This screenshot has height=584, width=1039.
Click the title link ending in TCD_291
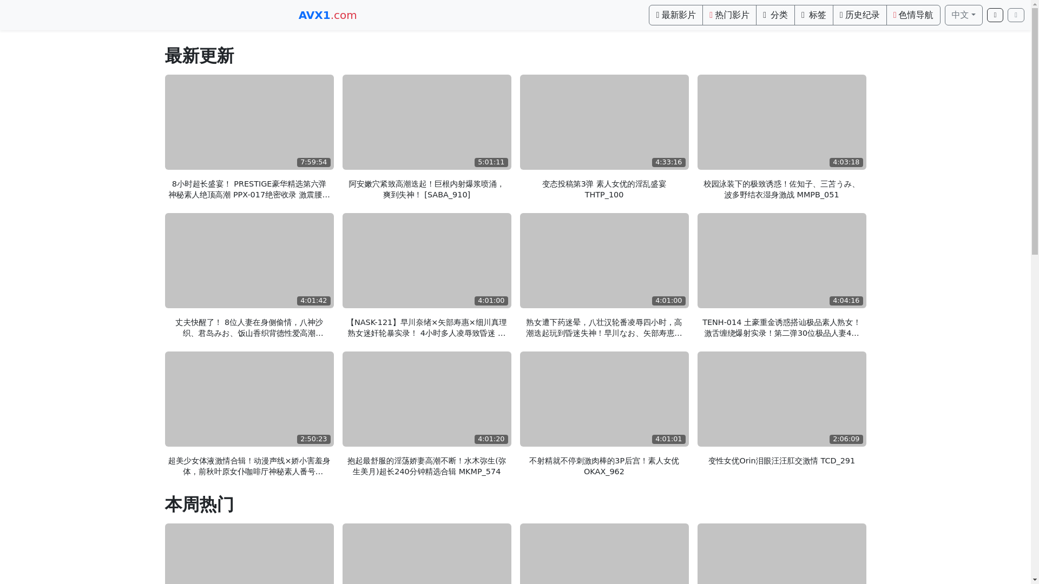tap(781, 461)
